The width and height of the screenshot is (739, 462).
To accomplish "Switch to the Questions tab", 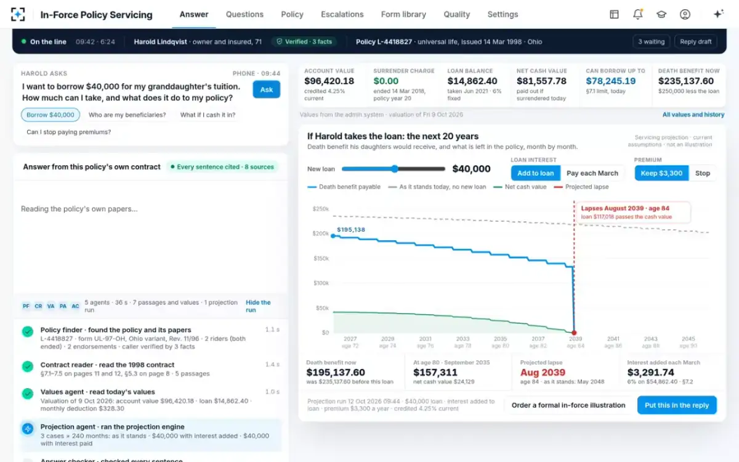I will [x=244, y=14].
